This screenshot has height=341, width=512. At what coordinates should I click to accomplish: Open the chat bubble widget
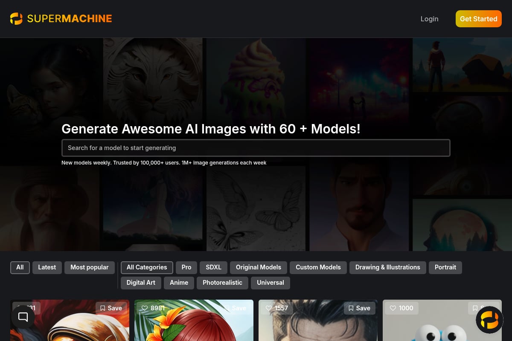pos(23,317)
